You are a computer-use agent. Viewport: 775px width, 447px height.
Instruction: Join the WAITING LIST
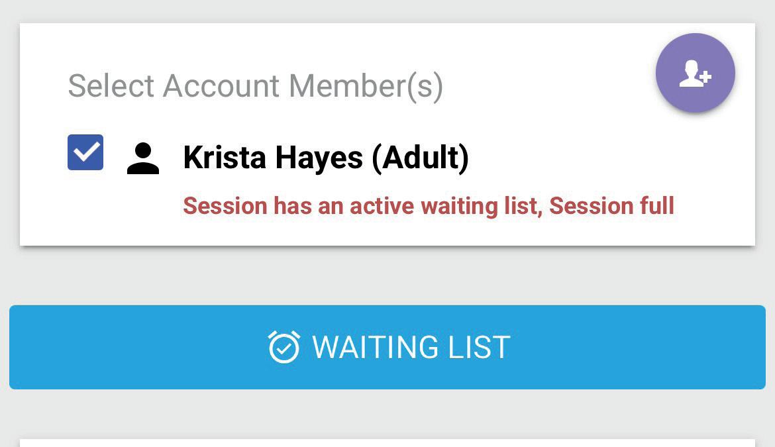(387, 347)
